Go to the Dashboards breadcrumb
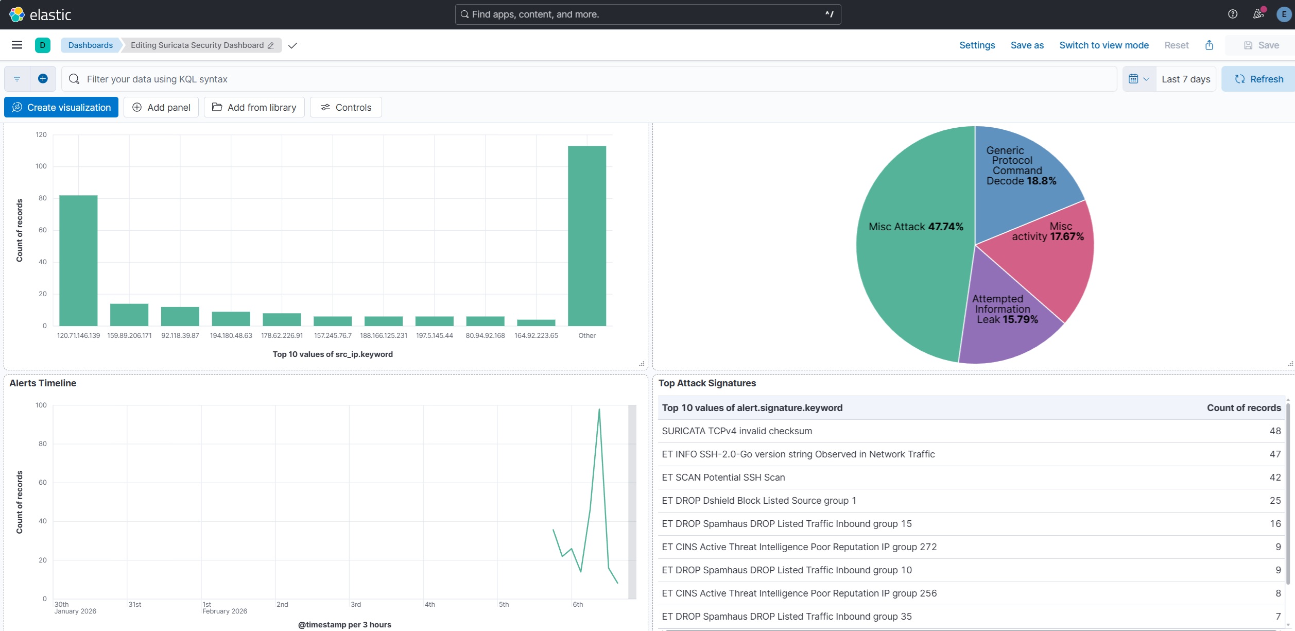 (x=90, y=45)
